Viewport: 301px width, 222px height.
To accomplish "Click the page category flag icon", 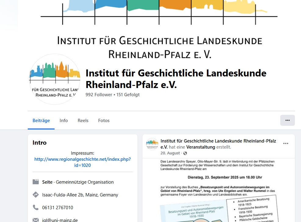I will (x=36, y=182).
